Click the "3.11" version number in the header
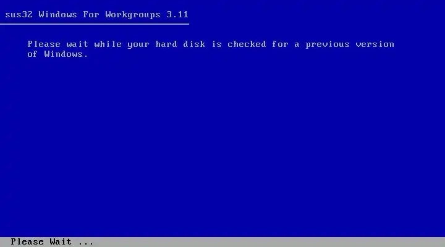Screen dimensions: 445x247 [x=177, y=14]
